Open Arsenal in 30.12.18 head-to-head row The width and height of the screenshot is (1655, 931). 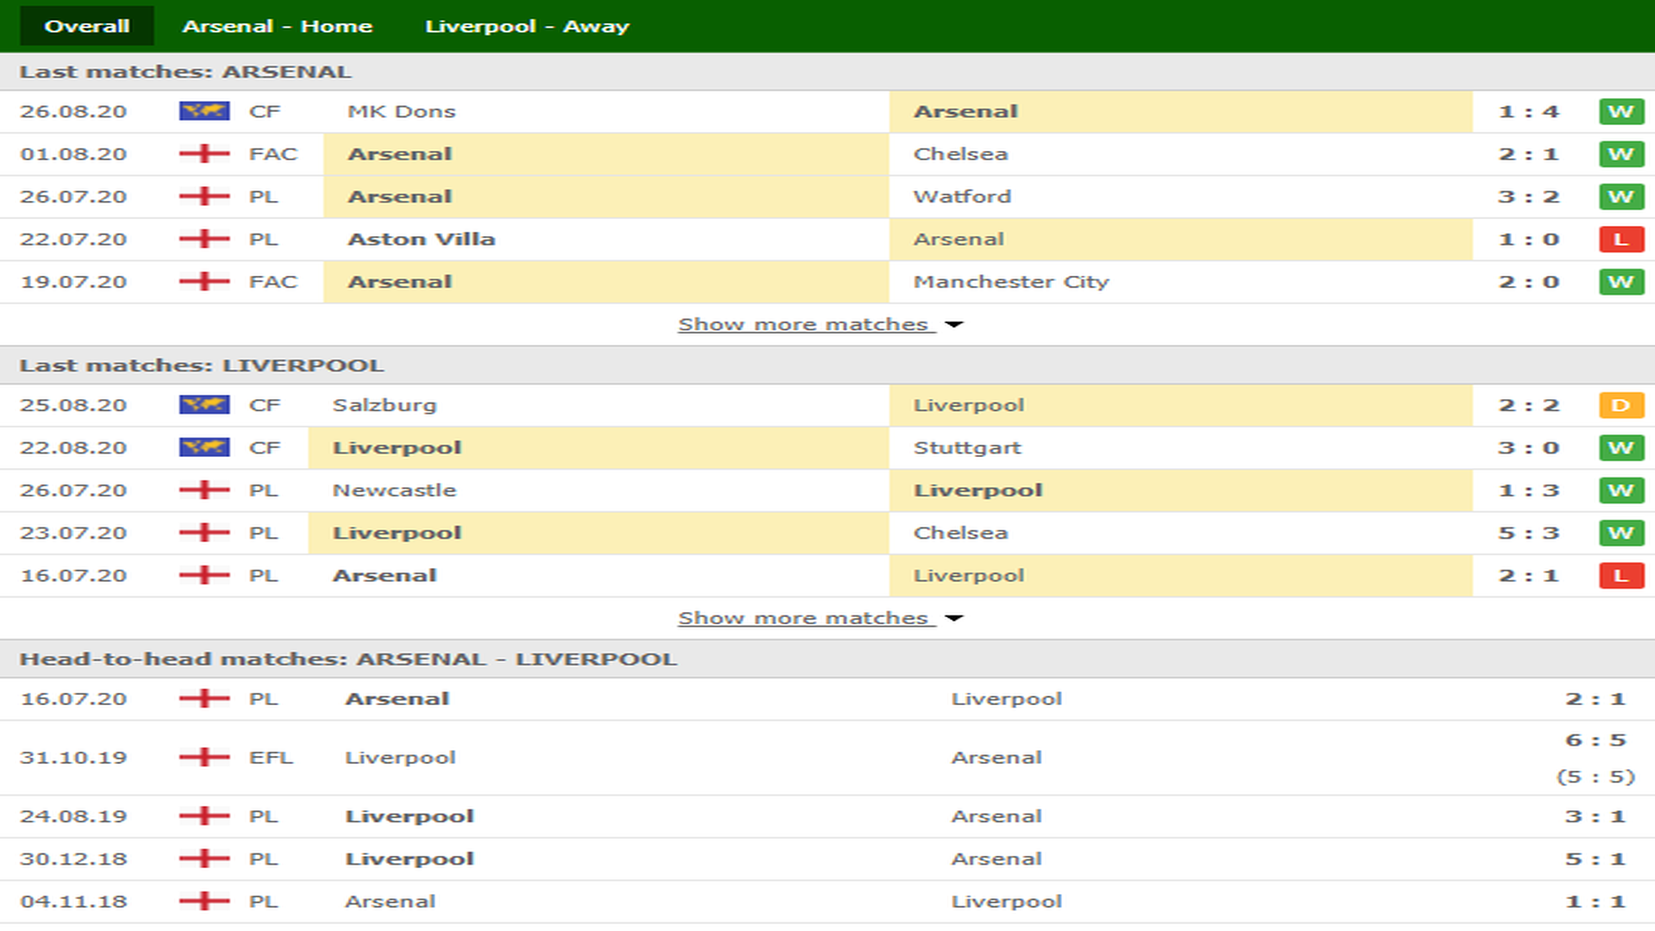pyautogui.click(x=996, y=859)
